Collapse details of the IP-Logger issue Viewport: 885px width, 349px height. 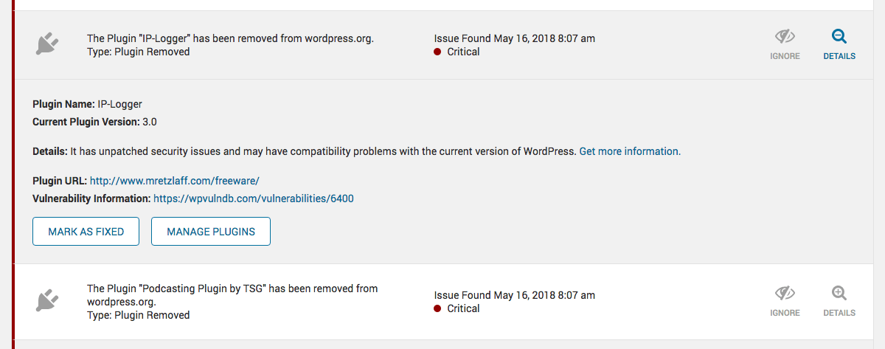(x=839, y=44)
